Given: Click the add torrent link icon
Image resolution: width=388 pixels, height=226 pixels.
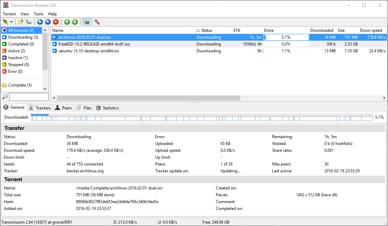Looking at the screenshot, I should coord(29,22).
